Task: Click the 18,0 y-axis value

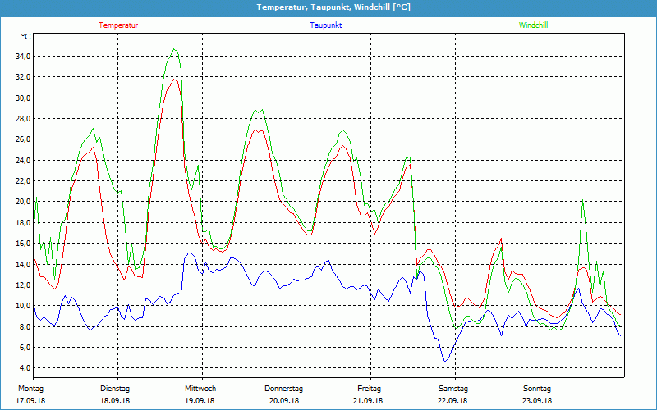Action: tap(24, 222)
